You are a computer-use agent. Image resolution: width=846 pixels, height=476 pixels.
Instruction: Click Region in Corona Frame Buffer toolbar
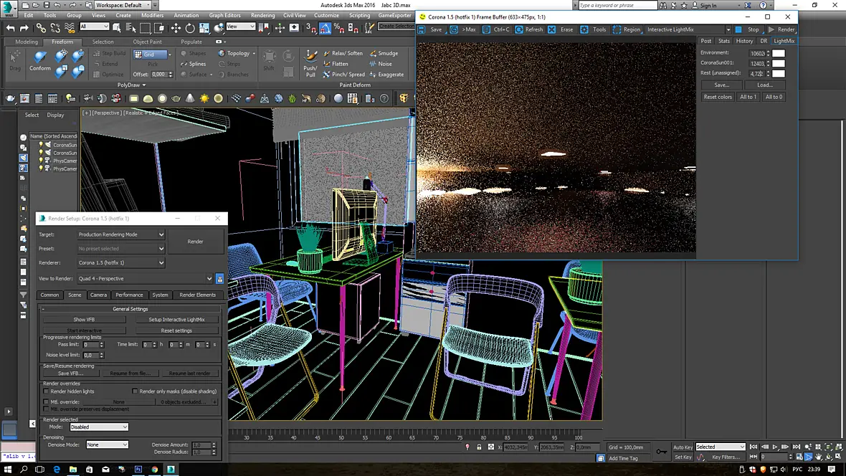[627, 29]
